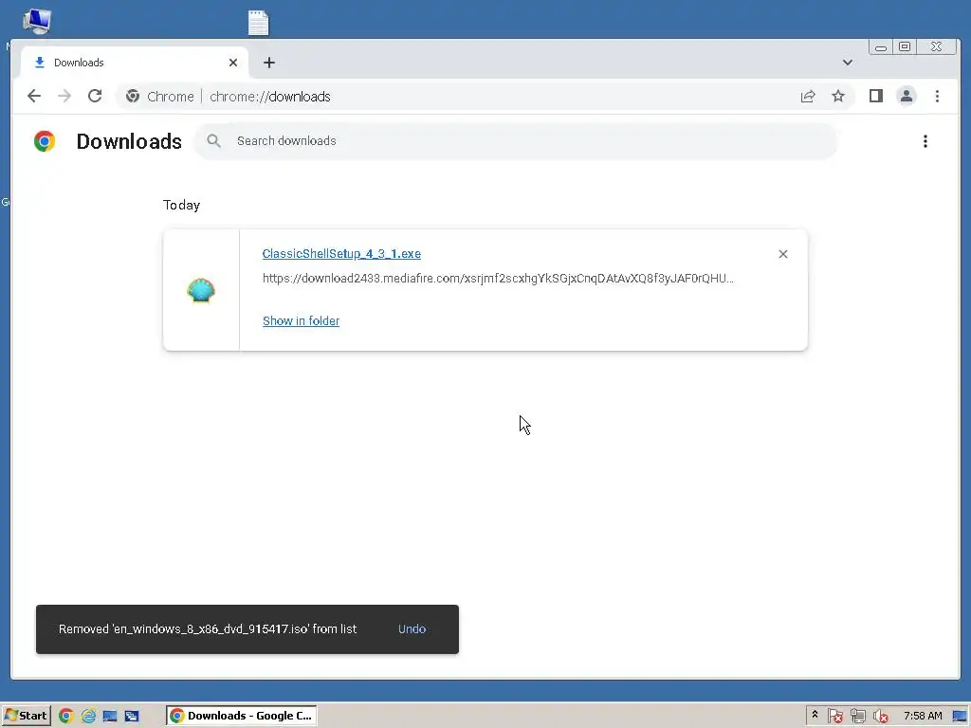Expand the tab search chevron
The height and width of the screenshot is (728, 971).
[x=847, y=63]
